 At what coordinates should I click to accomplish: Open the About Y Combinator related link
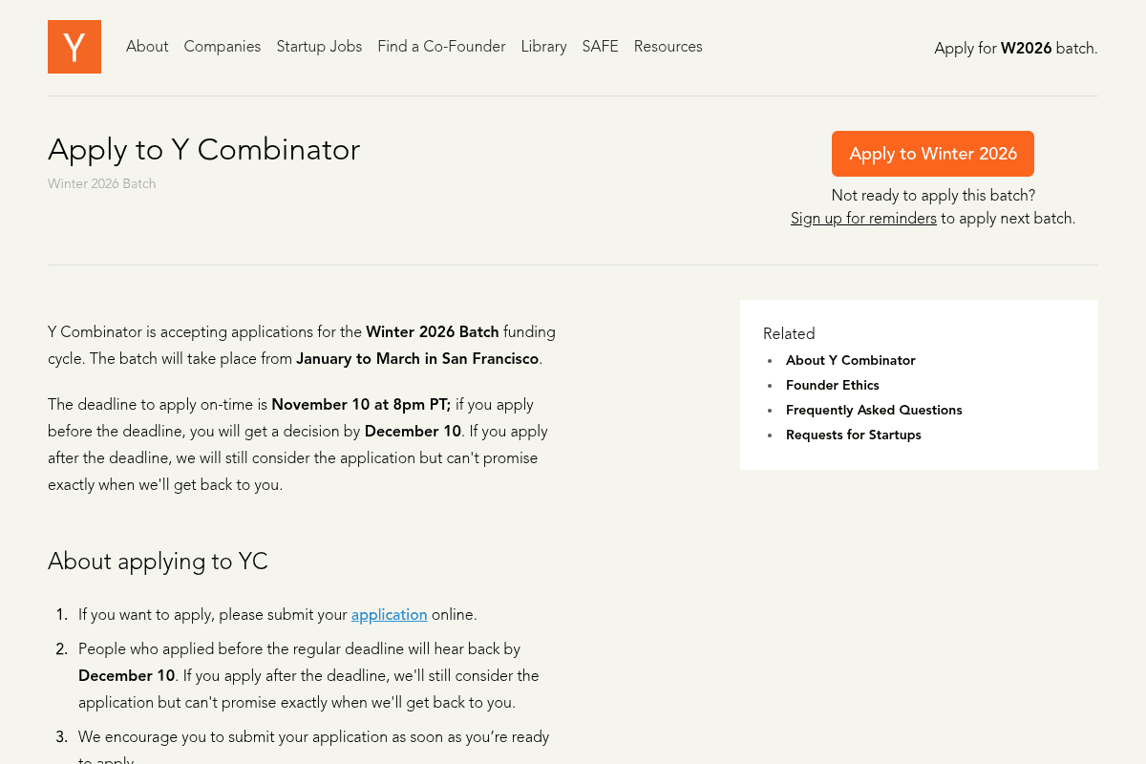(850, 360)
